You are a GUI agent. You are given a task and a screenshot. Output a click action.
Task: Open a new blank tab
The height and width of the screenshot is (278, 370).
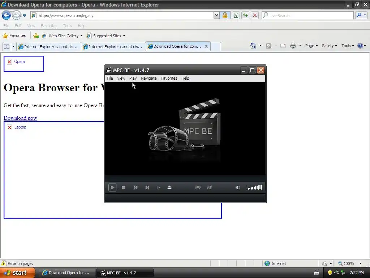pos(215,47)
